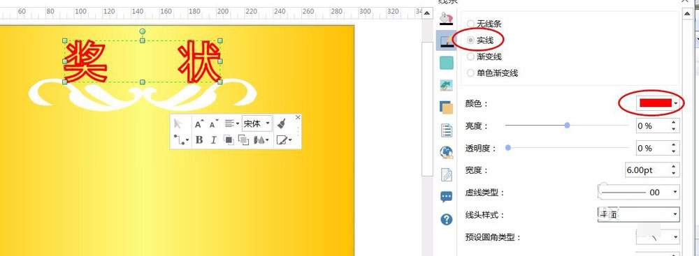Open the document properties sidebar tab
Screen dimensions: 699x256
pos(446,130)
